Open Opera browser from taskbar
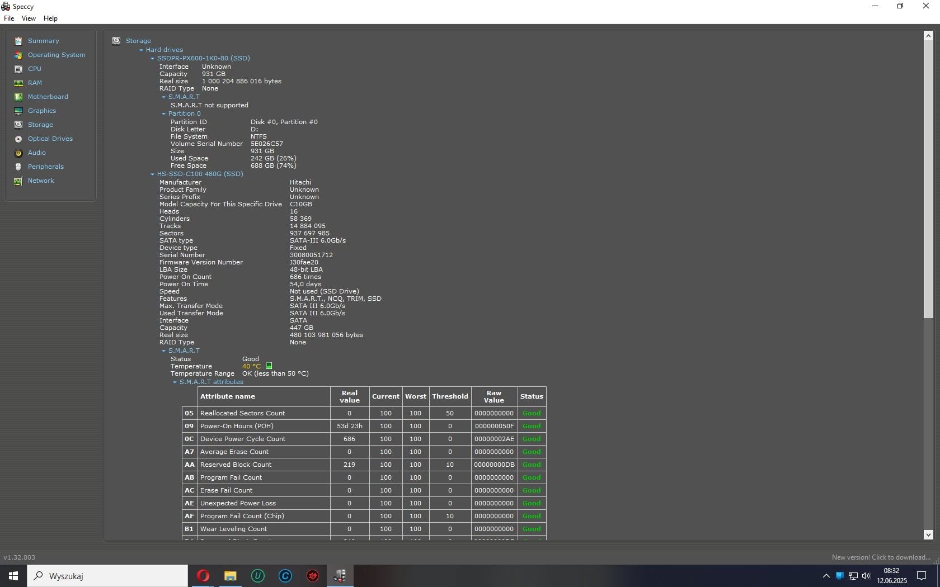 pos(203,576)
